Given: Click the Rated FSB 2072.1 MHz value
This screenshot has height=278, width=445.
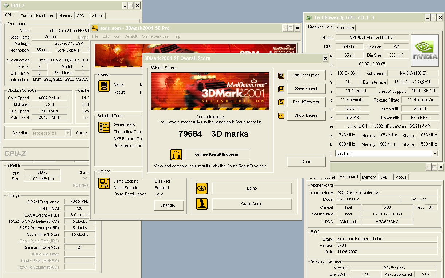Looking at the screenshot, I should pos(49,118).
